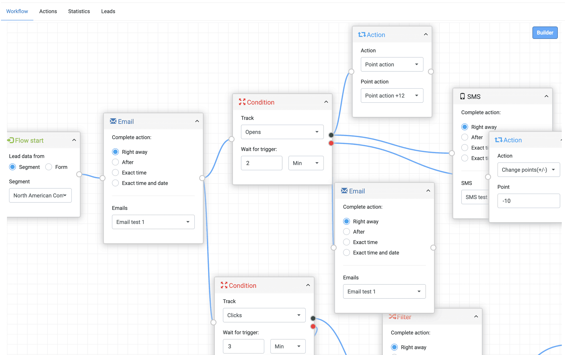Screen dimensions: 565x355
Task: Click the first Email node output connector
Action: (202, 178)
